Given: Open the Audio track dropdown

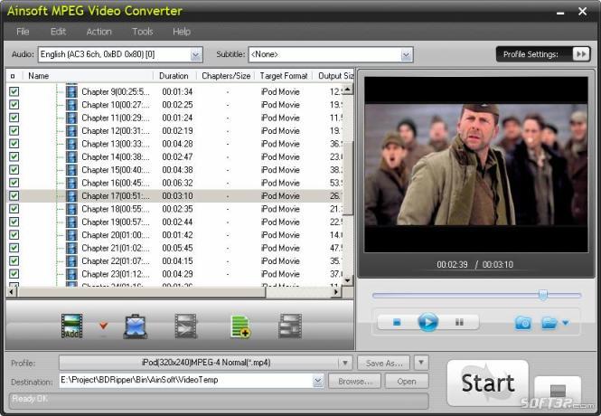Looking at the screenshot, I should click(x=196, y=55).
